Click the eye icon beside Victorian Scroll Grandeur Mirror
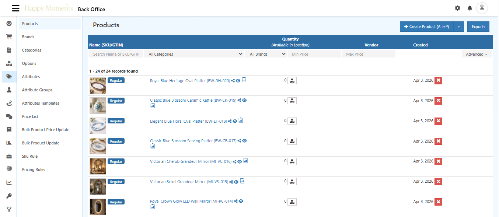This screenshot has height=217, width=499. pyautogui.click(x=236, y=181)
